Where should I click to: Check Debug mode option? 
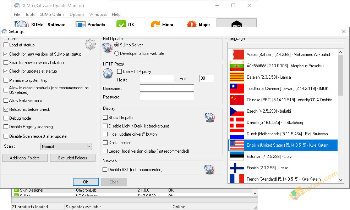(6, 118)
